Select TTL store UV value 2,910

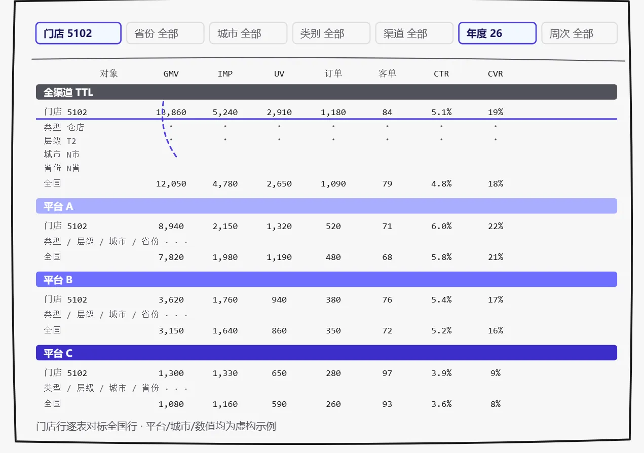coord(279,112)
